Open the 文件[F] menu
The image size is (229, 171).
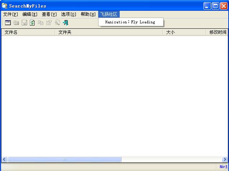tap(10, 14)
